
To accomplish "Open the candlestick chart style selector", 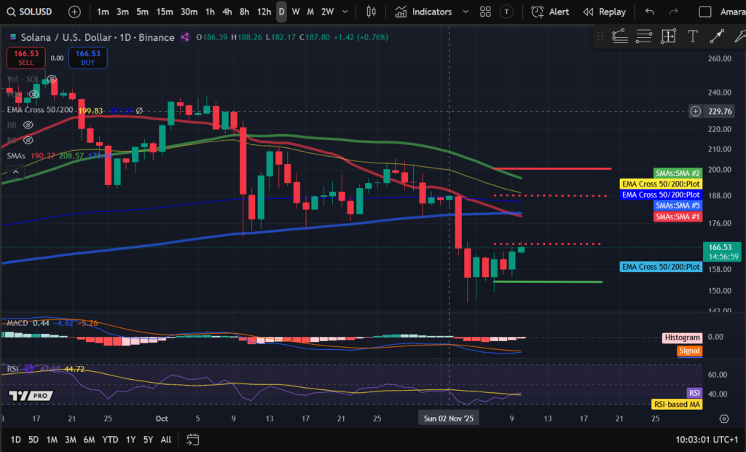I will (372, 12).
